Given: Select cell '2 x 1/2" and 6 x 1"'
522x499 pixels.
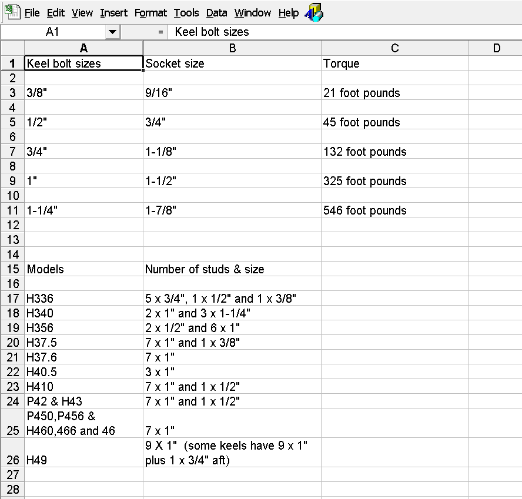Looking at the screenshot, I should [232, 327].
